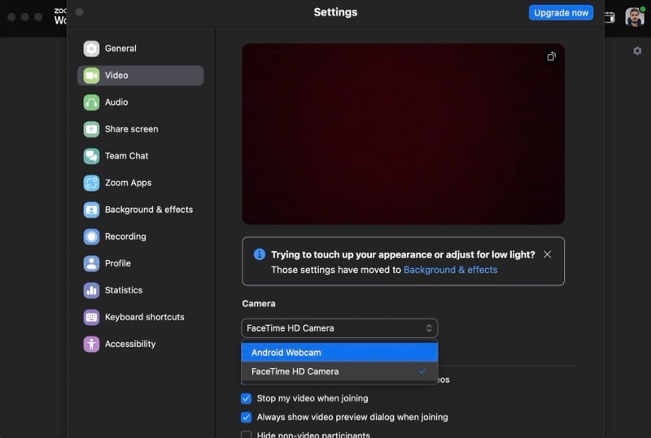
Task: Open Recording settings tab
Action: click(140, 236)
